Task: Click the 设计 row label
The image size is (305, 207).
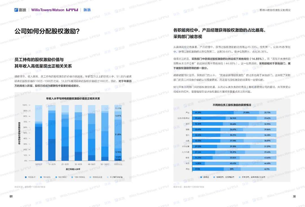Action: (188, 124)
